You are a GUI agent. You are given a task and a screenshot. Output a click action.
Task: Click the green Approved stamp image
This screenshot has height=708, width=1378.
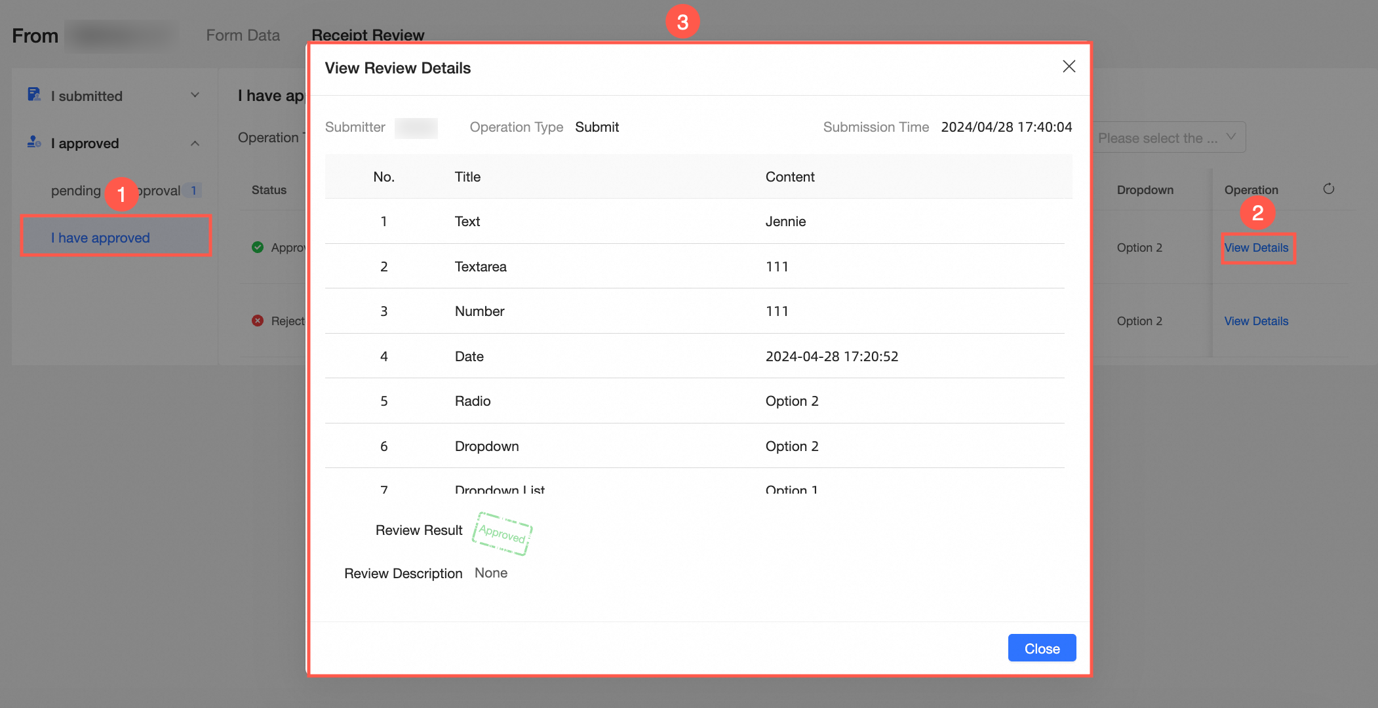pyautogui.click(x=502, y=533)
